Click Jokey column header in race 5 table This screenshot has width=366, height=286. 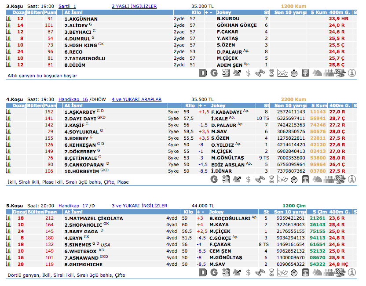tap(218, 212)
